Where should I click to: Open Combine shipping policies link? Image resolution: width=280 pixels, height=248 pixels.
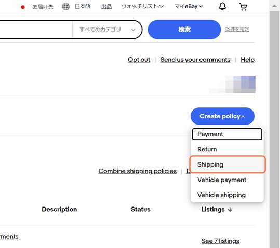coord(137,171)
